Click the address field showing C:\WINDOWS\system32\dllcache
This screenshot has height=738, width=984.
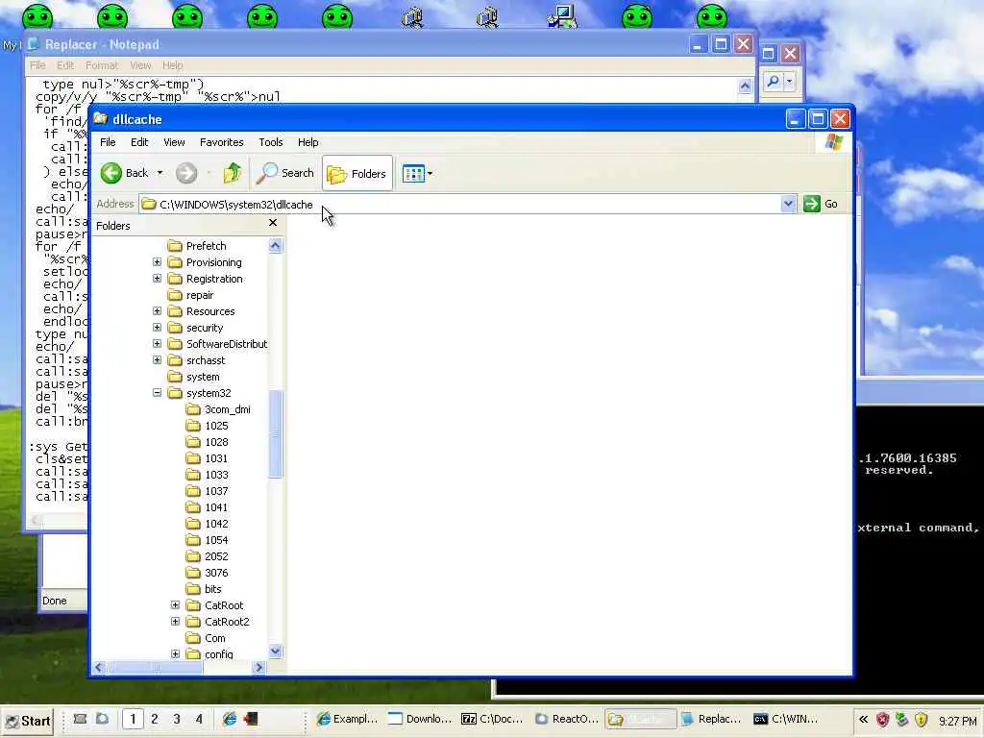point(460,204)
